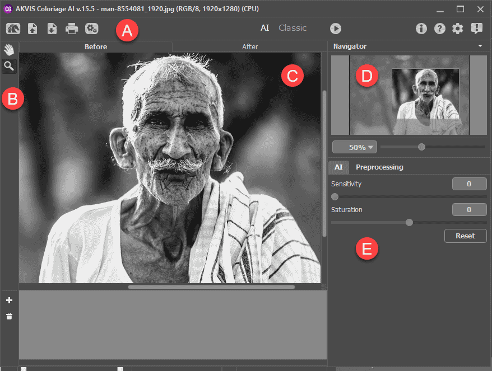Select the Zoom tool
The width and height of the screenshot is (492, 371).
[x=9, y=66]
